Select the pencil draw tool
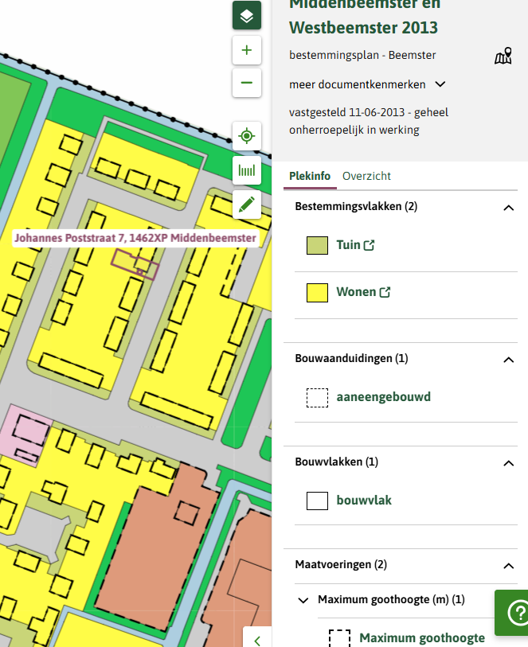 coord(247,204)
